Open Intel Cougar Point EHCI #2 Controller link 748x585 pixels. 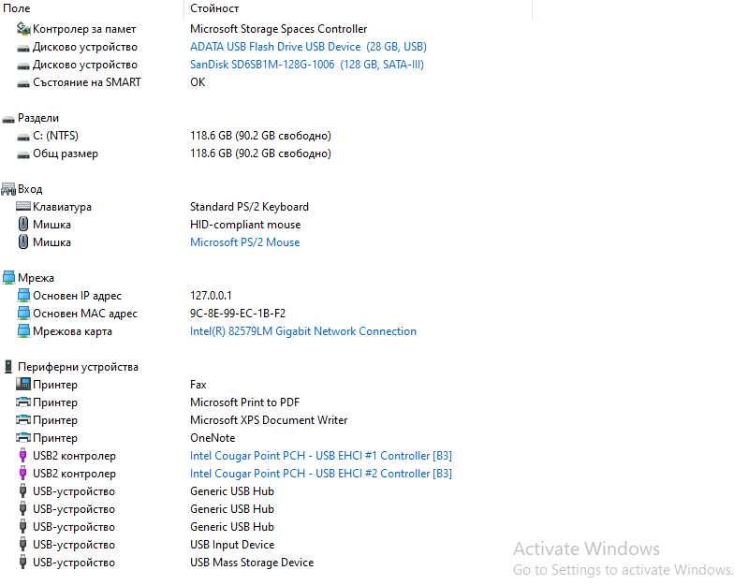pyautogui.click(x=320, y=474)
